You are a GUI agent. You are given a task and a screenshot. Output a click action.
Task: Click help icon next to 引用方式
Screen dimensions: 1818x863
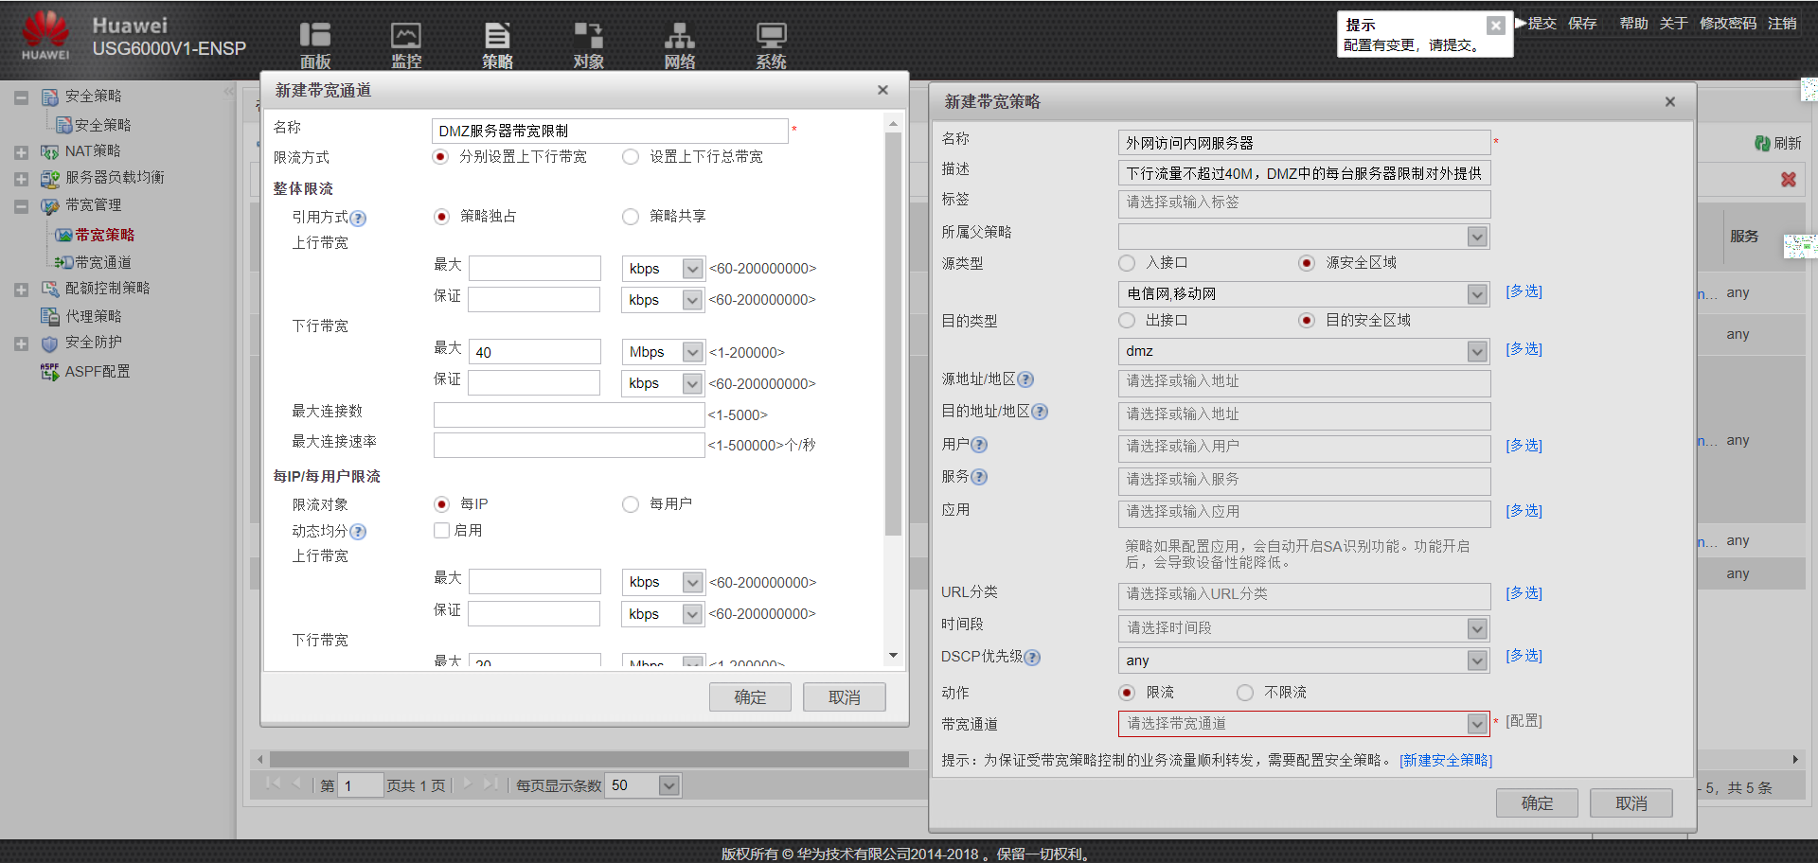tap(358, 219)
